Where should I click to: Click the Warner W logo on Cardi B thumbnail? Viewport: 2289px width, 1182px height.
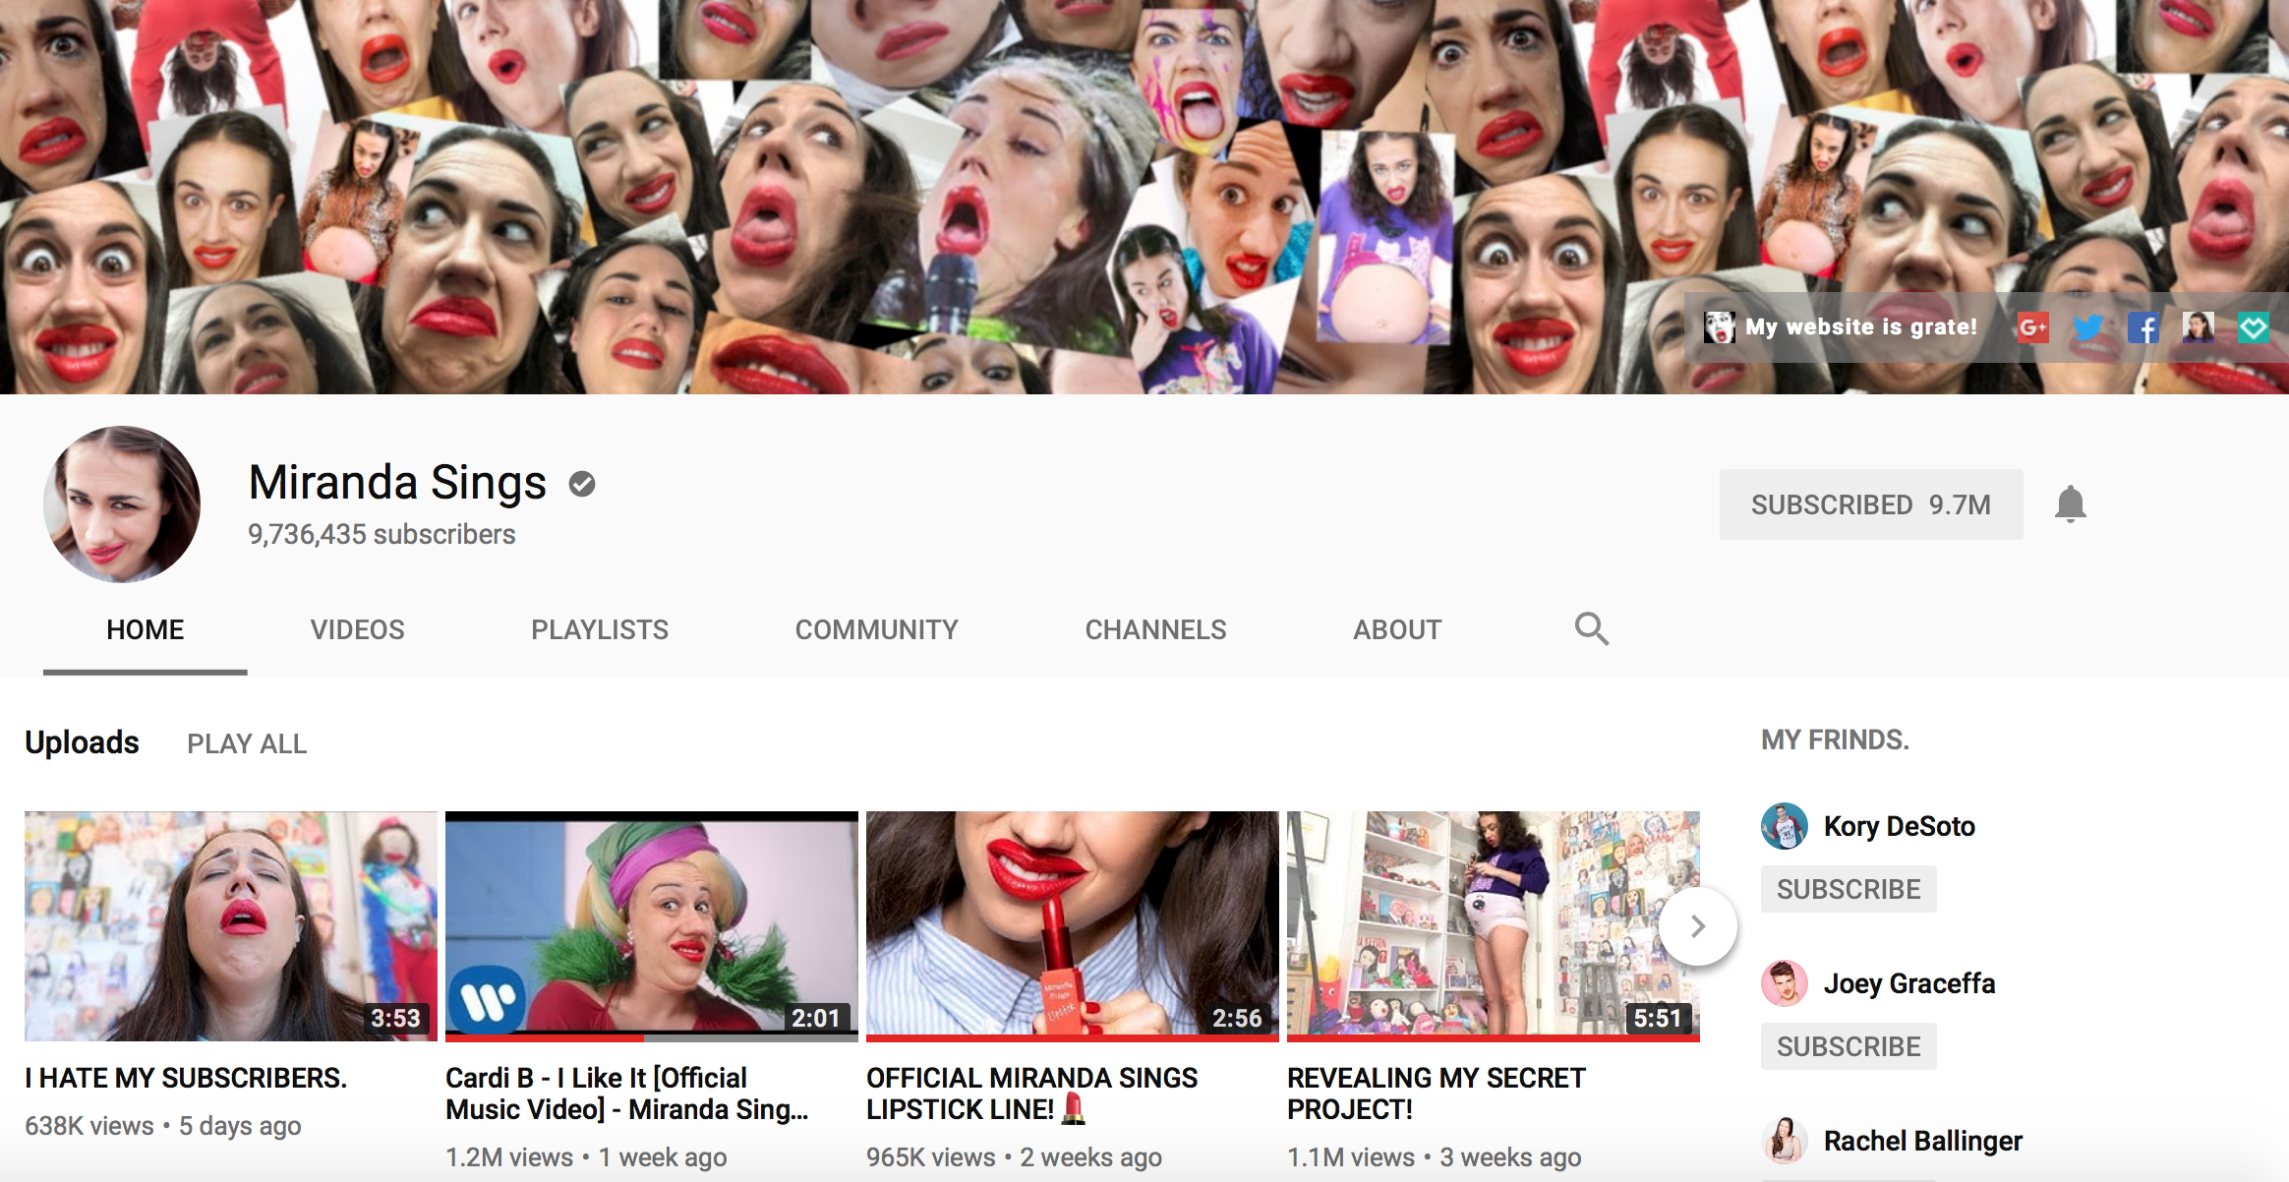tap(488, 1001)
